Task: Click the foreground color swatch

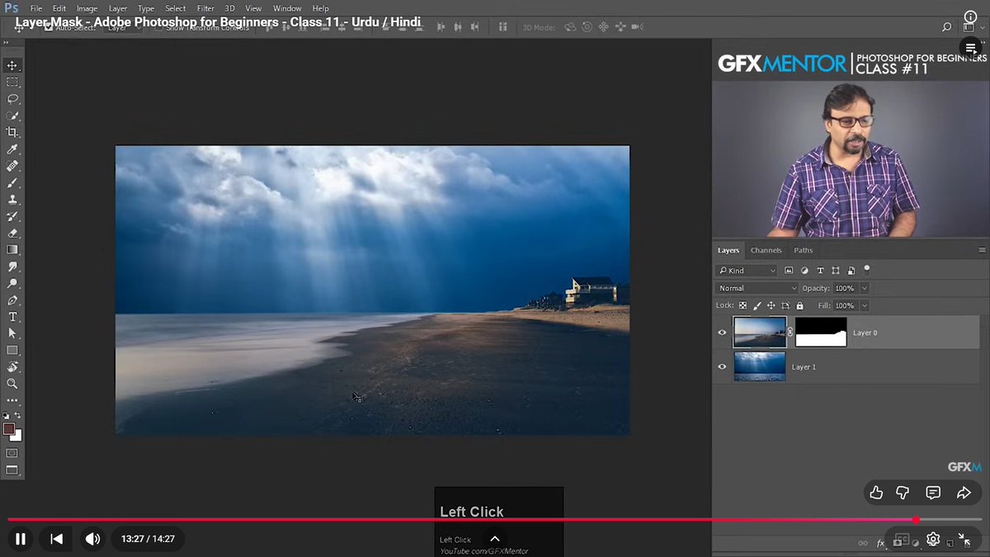Action: 9,428
